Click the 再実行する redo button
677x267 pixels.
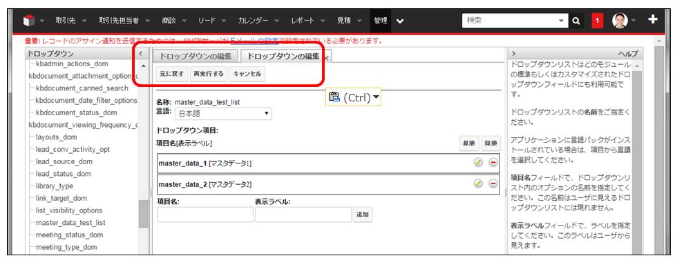(209, 74)
